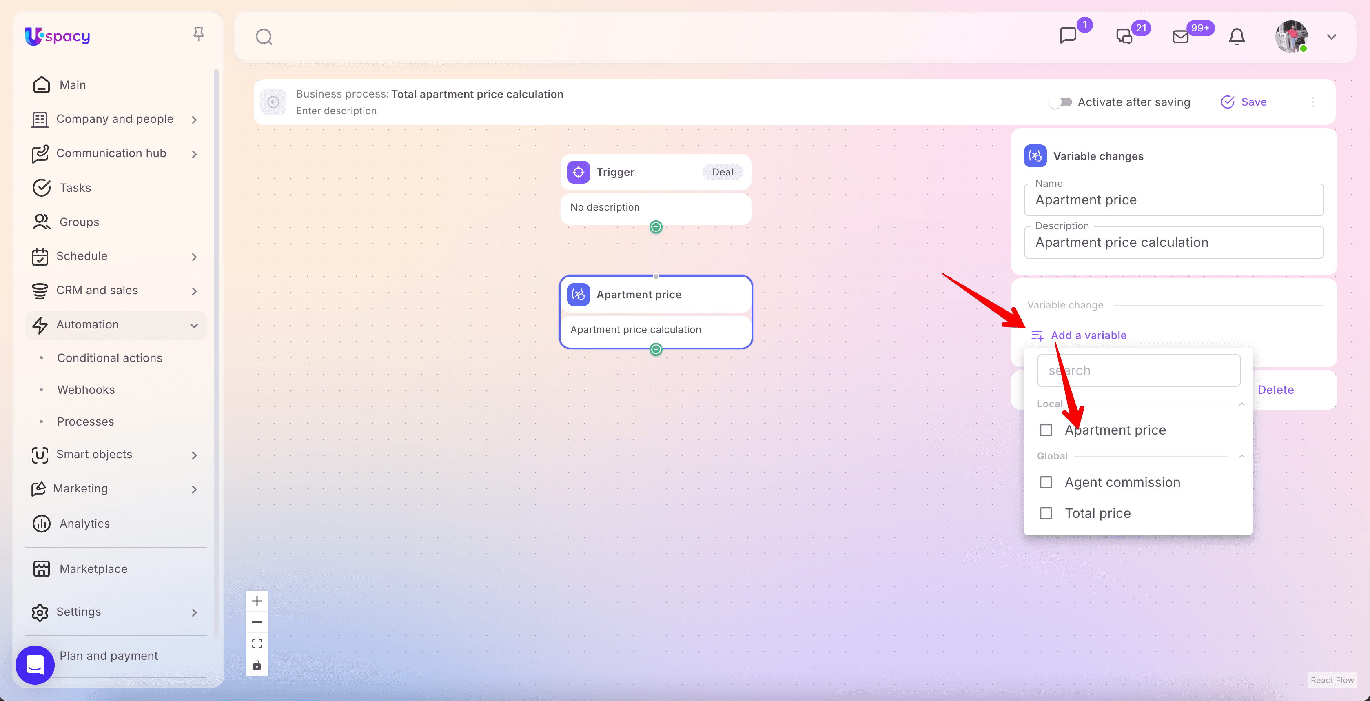Click the Settings gear icon
This screenshot has width=1370, height=701.
coord(40,612)
